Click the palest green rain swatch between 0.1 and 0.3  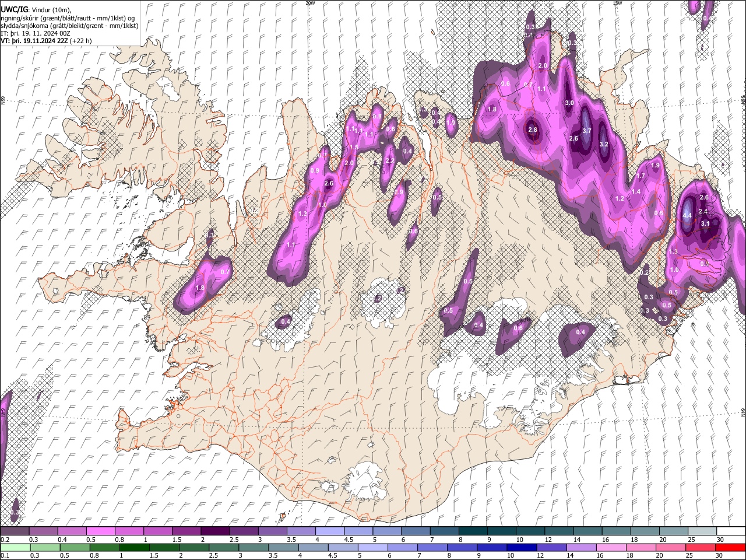[15, 547]
